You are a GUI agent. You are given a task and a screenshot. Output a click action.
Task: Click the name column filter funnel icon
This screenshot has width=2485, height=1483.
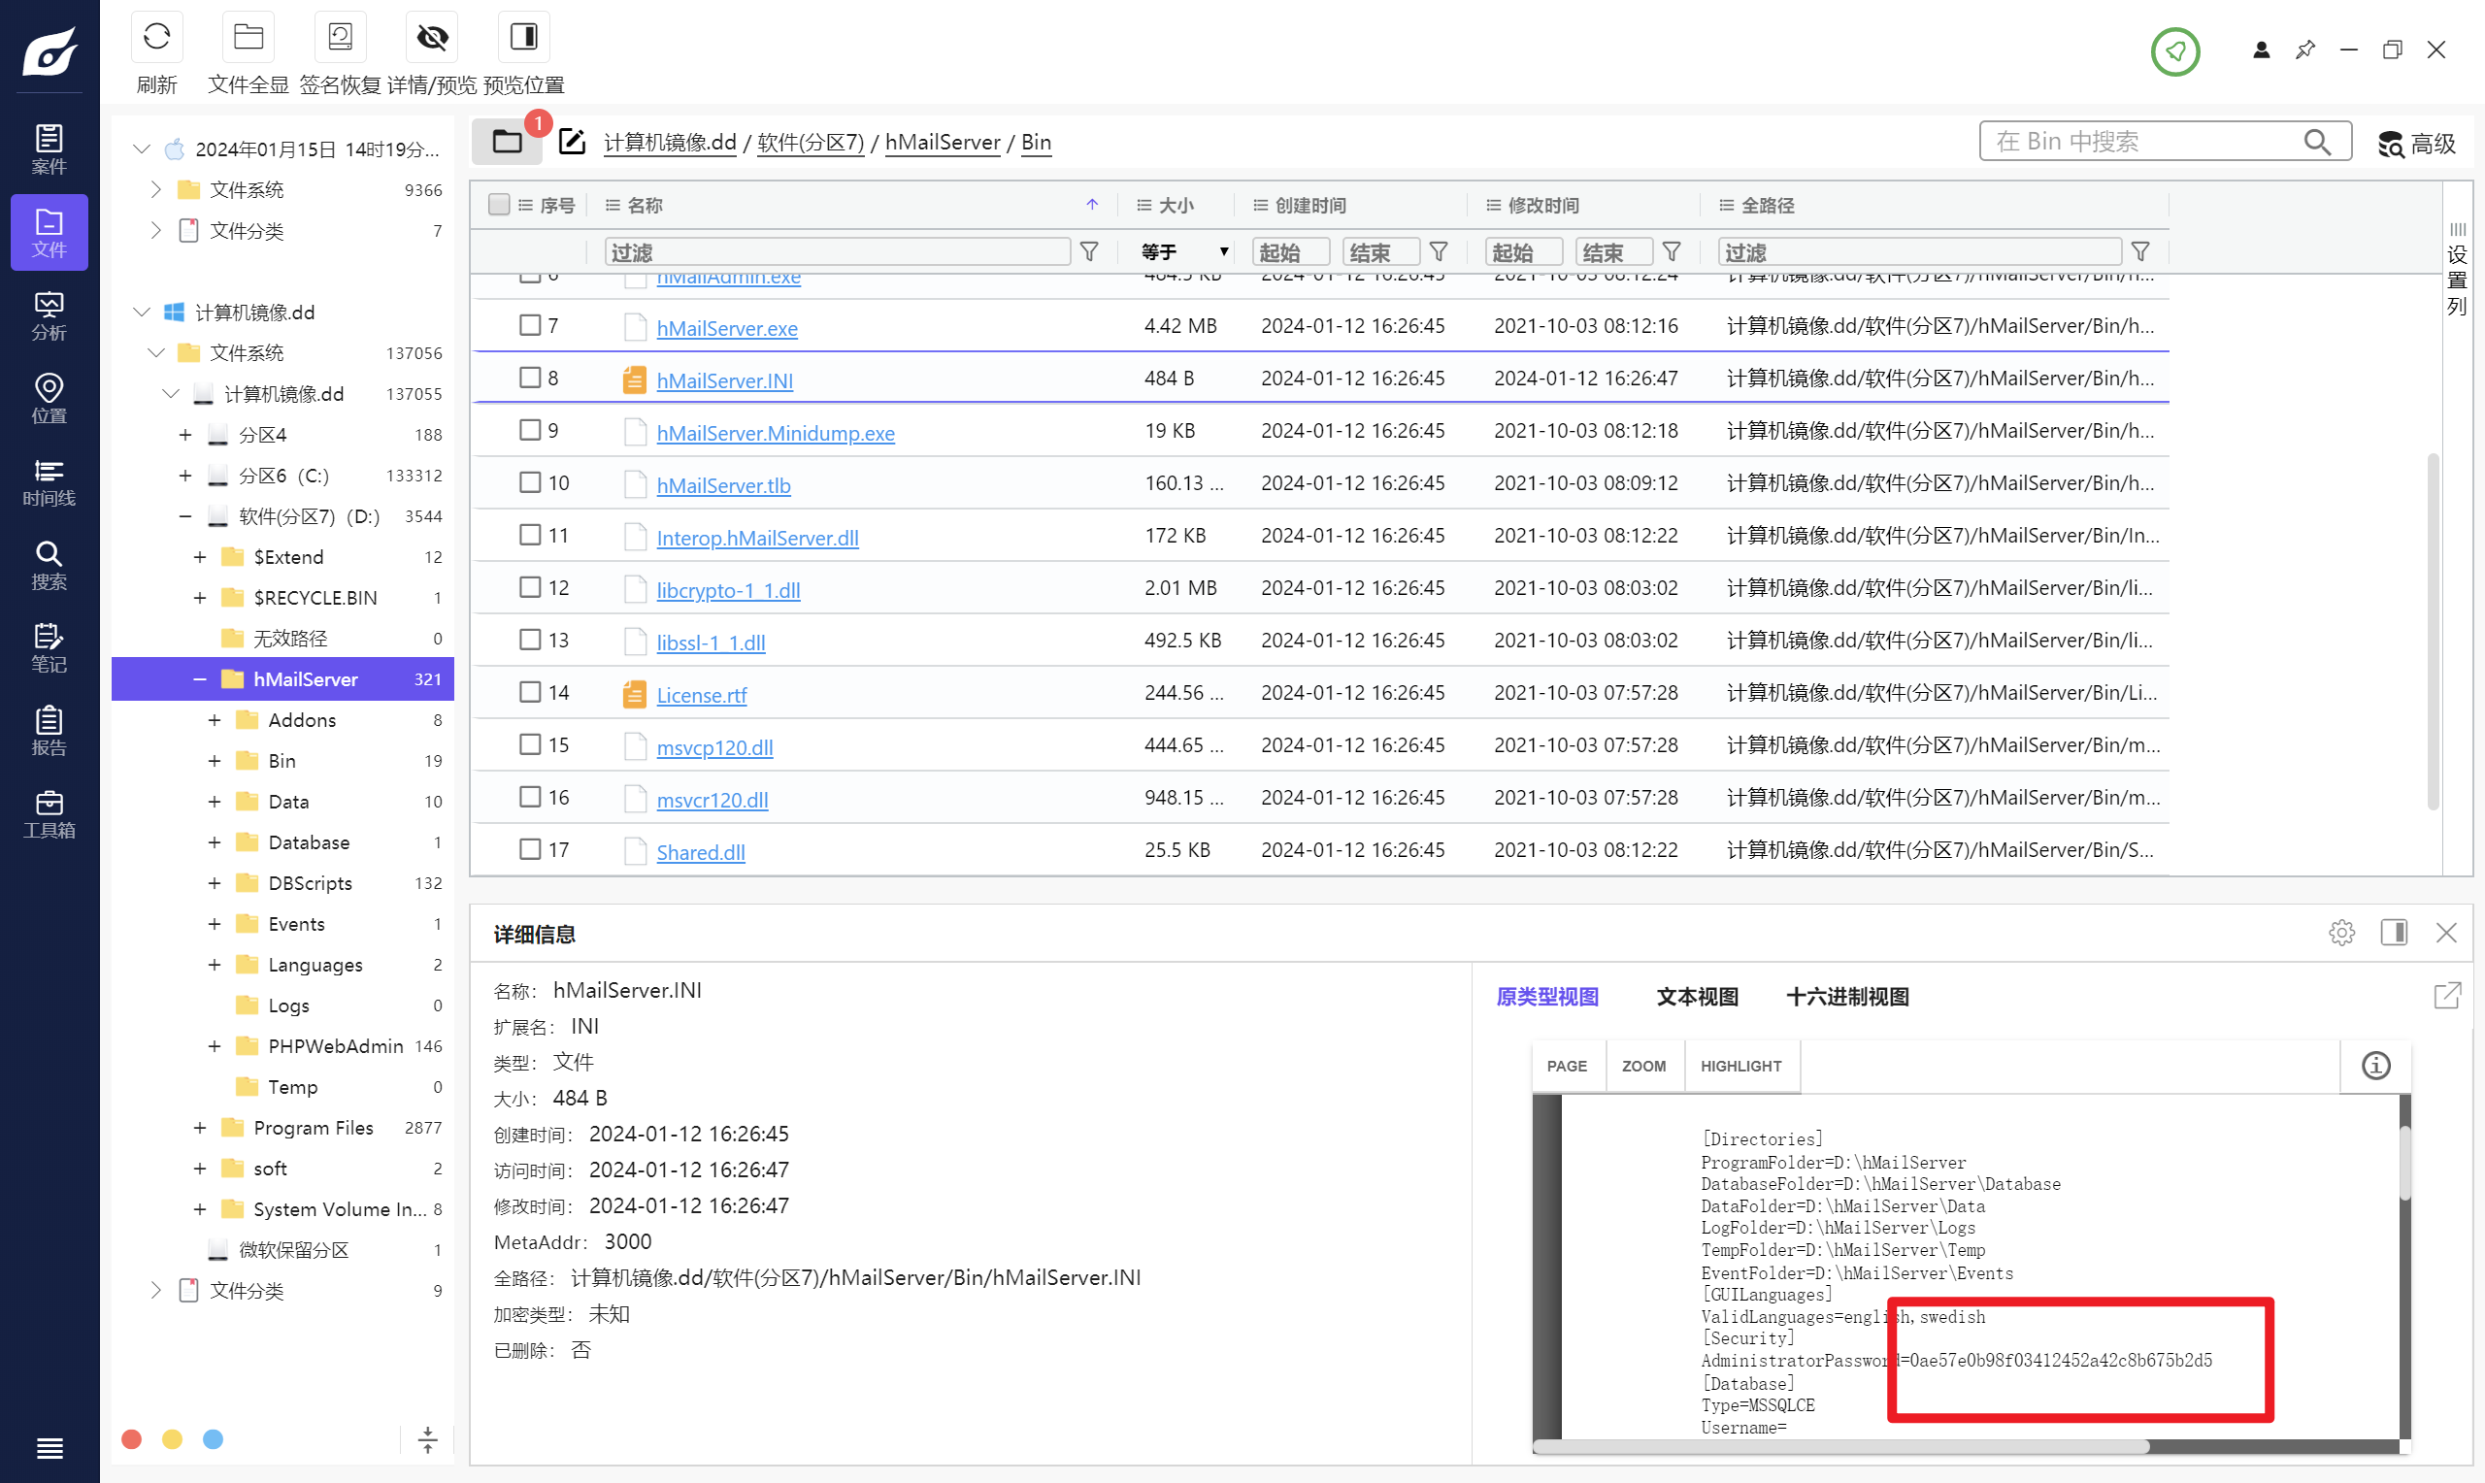click(1088, 251)
